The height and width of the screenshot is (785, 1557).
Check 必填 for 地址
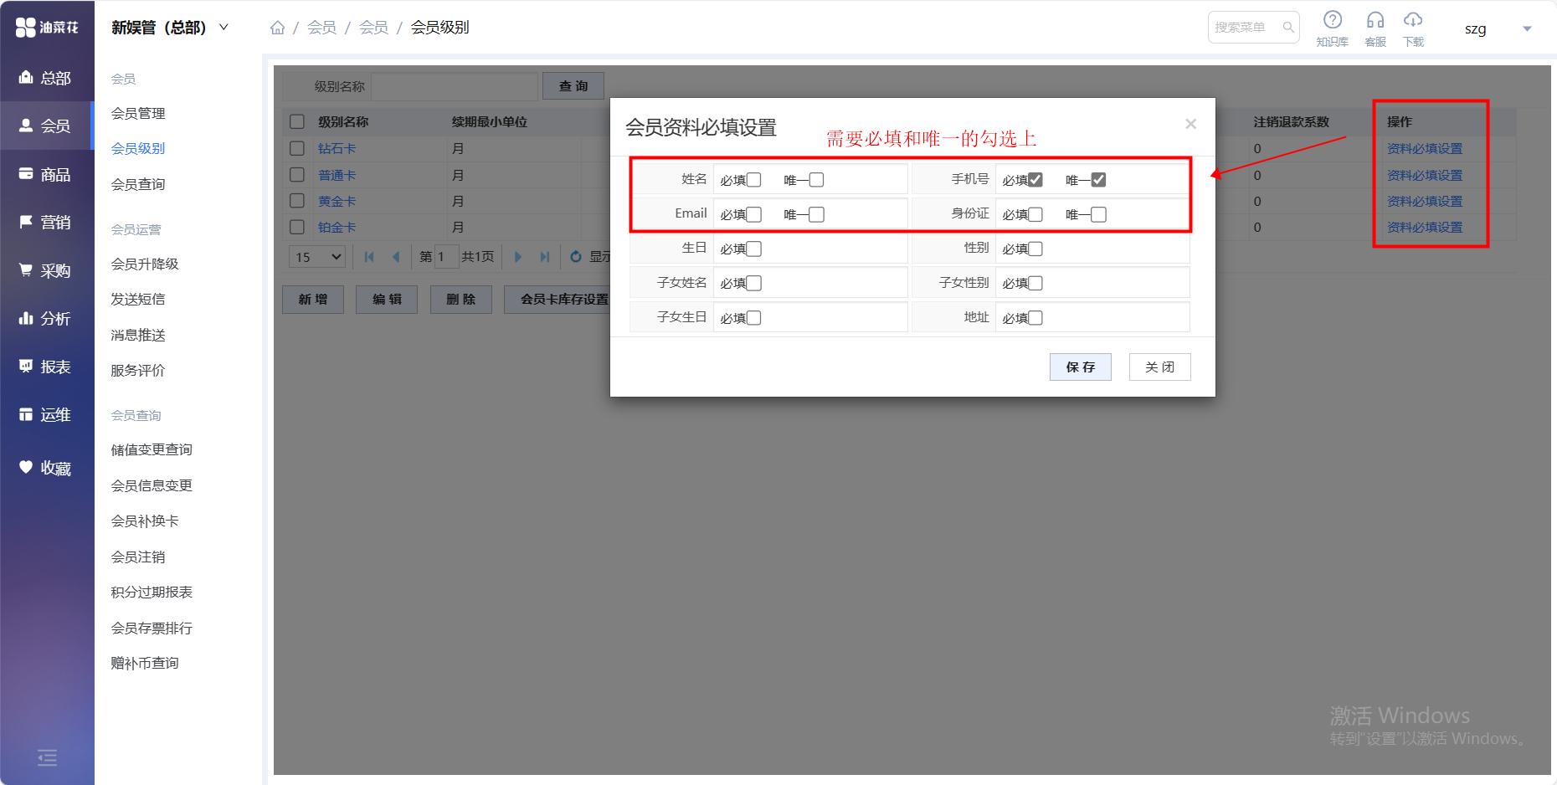pyautogui.click(x=1035, y=318)
